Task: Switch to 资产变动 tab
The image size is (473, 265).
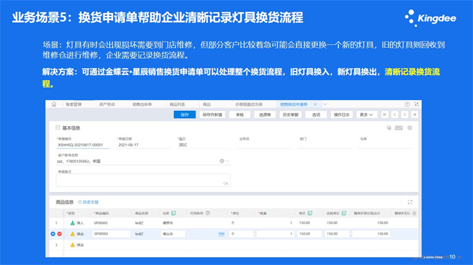Action: 107,104
